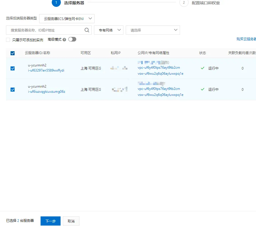Open instance link i-uf63297en5589wxffydi
The width and height of the screenshot is (256, 227).
pos(46,70)
